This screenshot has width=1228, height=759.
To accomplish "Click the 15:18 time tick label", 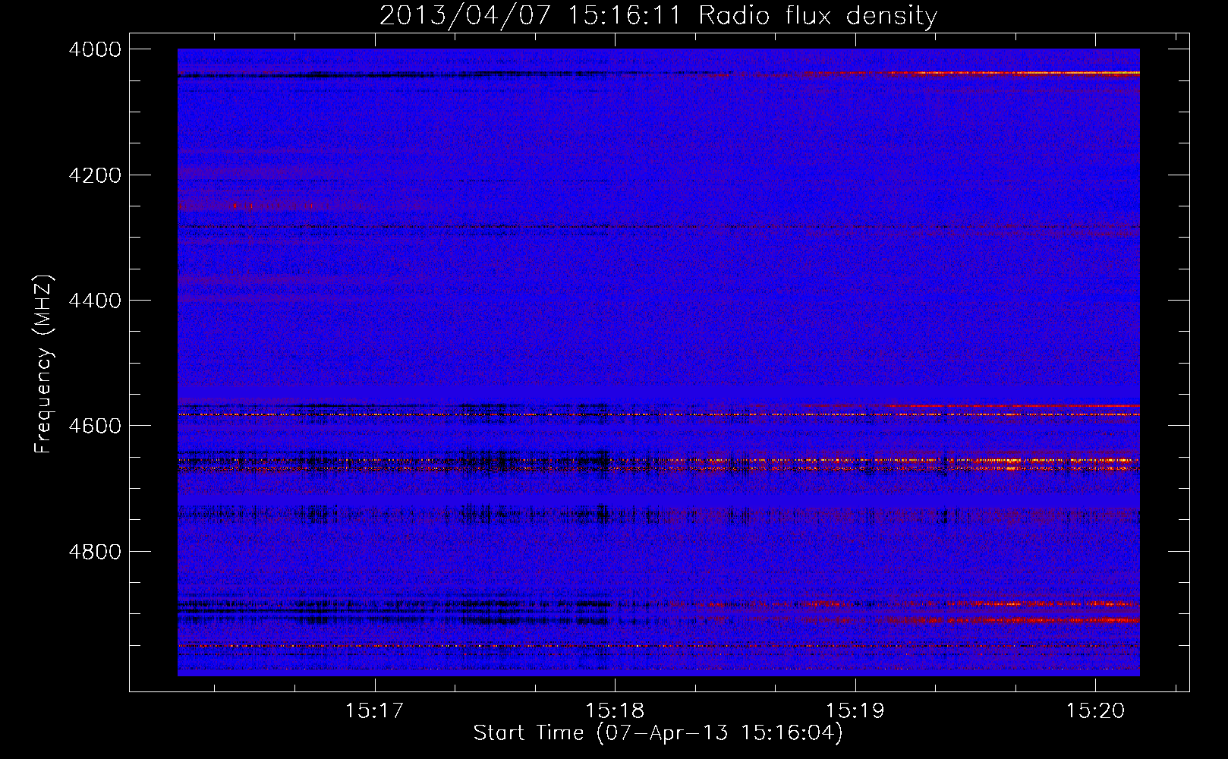I will (615, 710).
